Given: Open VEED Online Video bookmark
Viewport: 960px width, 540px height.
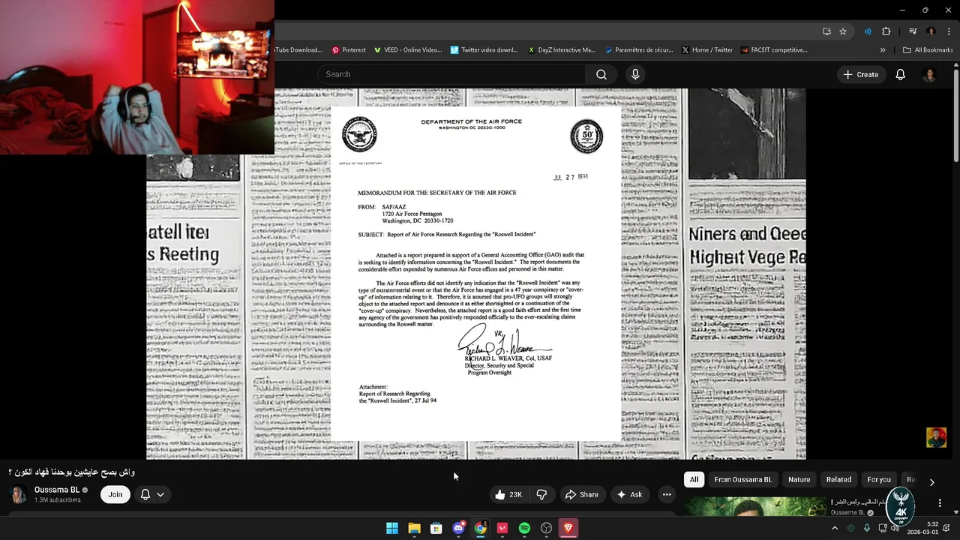Looking at the screenshot, I should (x=408, y=50).
